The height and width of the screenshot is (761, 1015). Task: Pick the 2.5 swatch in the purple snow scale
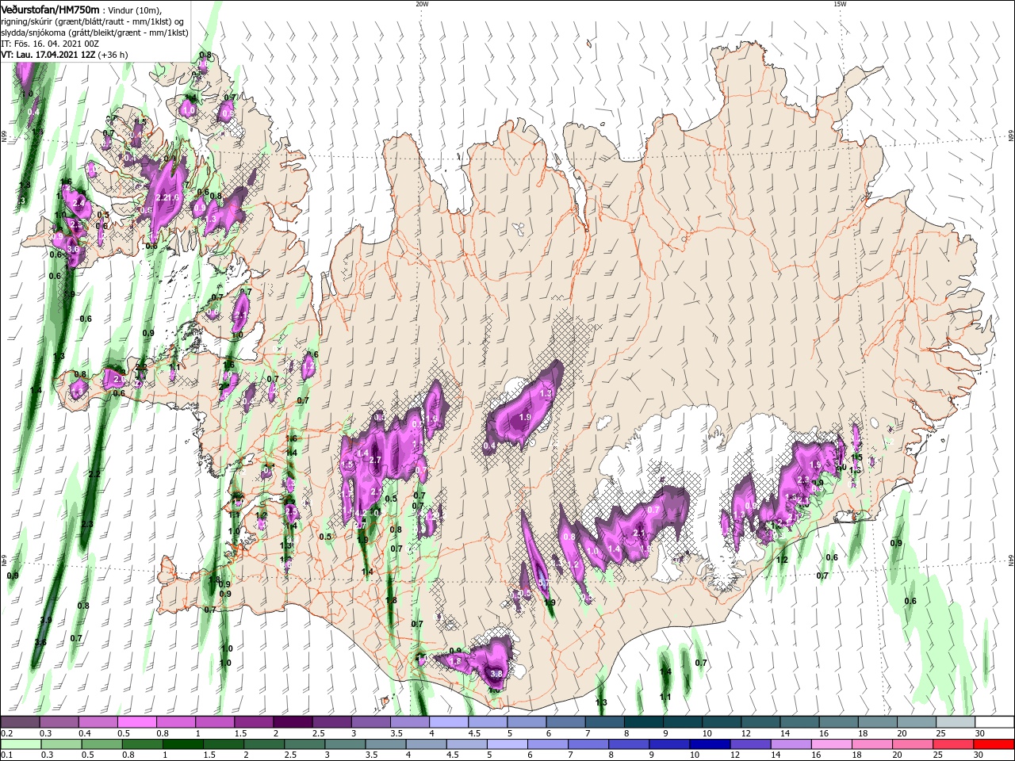pyautogui.click(x=331, y=722)
